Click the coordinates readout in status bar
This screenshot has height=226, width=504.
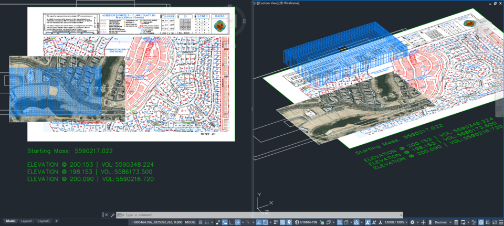pyautogui.click(x=157, y=222)
